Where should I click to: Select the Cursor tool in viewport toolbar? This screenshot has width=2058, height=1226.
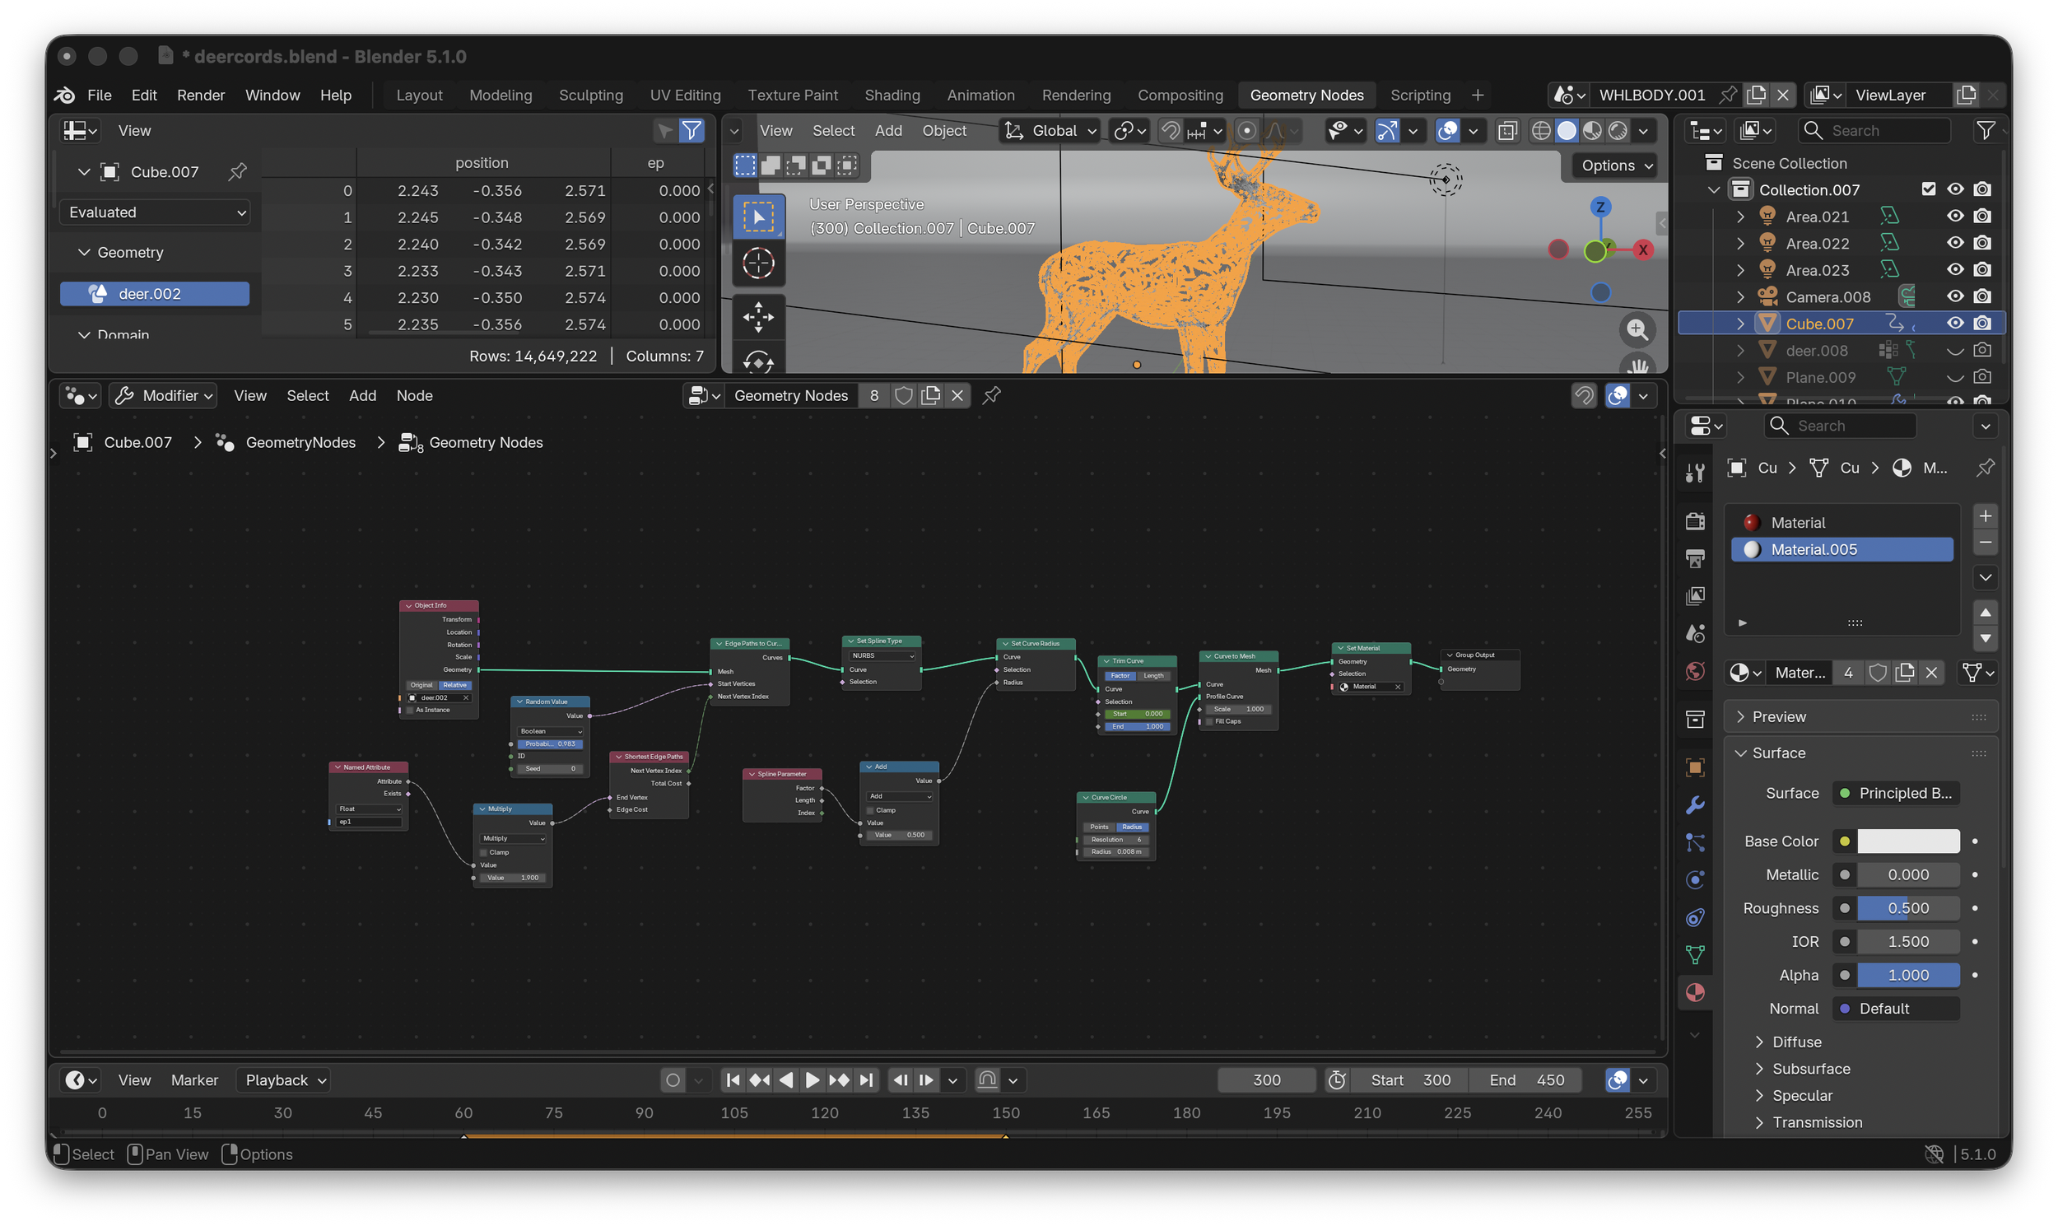[758, 264]
